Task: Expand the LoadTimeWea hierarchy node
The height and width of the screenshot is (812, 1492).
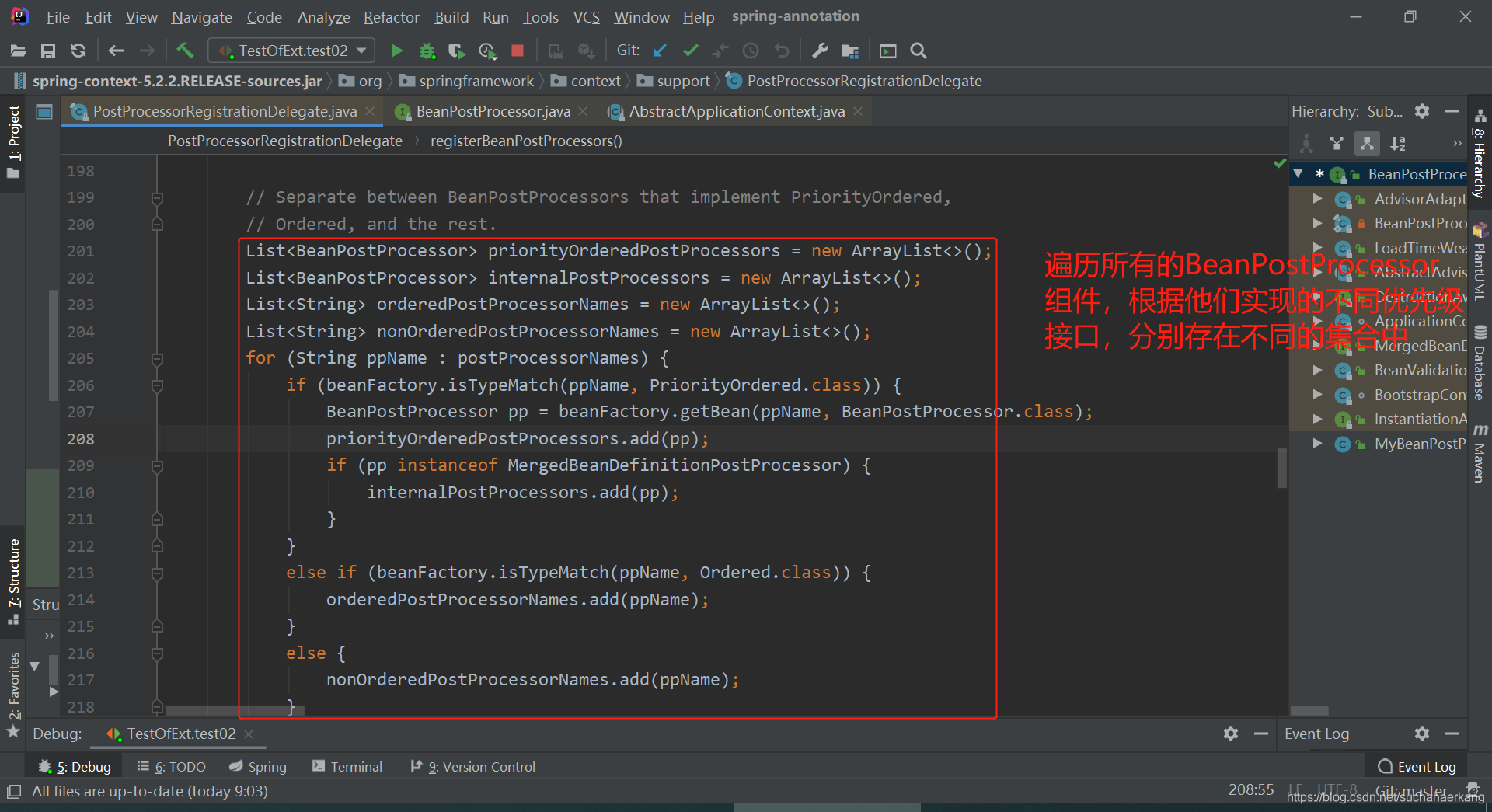Action: (1318, 248)
